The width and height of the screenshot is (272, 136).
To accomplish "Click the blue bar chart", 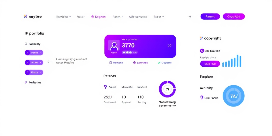I will point(232,61).
